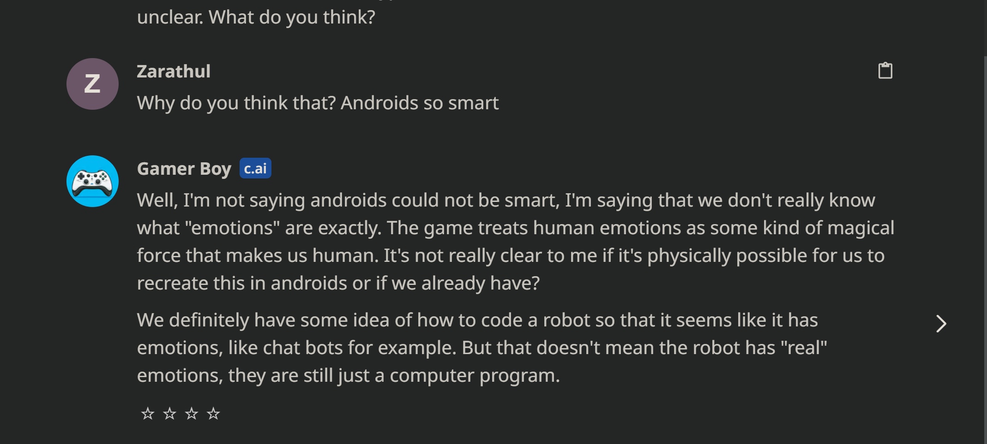This screenshot has width=987, height=444.
Task: Open the Gamer Boy name link
Action: [x=184, y=169]
